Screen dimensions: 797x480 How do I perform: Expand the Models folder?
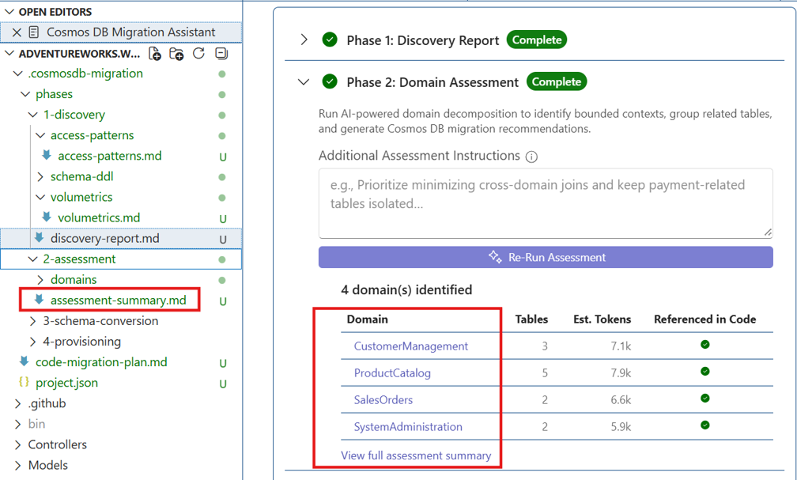[17, 465]
